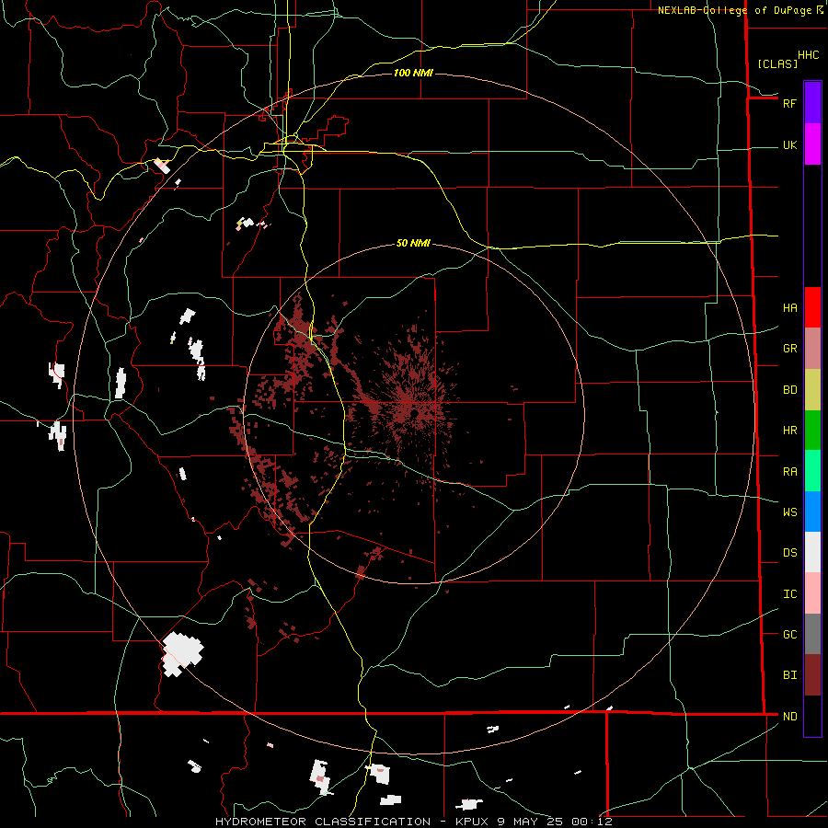
Task: Click the IC pink legend color block
Action: [812, 593]
